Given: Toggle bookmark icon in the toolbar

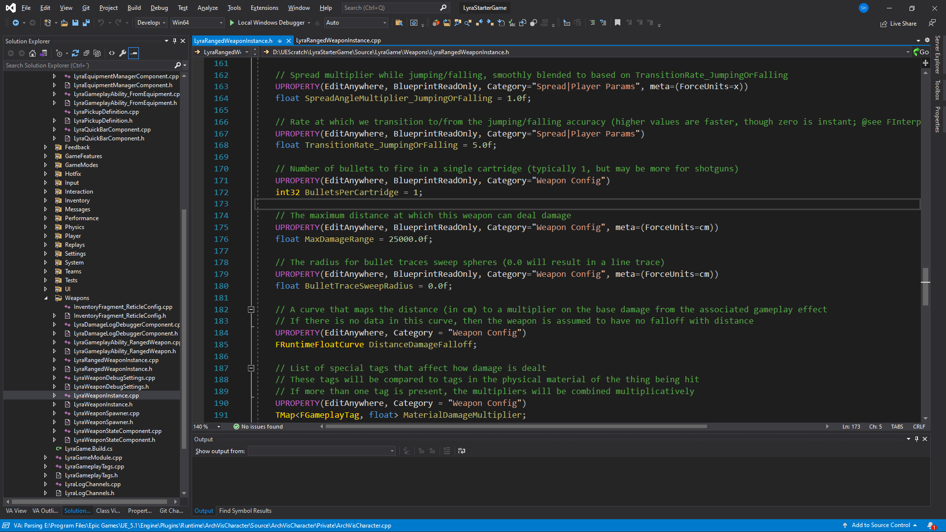Looking at the screenshot, I should [617, 23].
